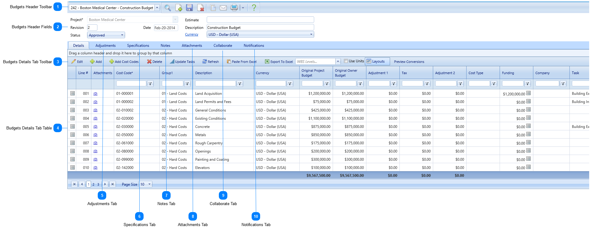
Task: Click the Currency hyperlink label
Action: (x=192, y=34)
